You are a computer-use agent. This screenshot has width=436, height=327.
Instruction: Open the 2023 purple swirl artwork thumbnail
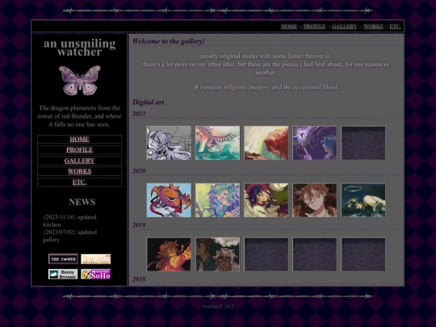point(315,143)
